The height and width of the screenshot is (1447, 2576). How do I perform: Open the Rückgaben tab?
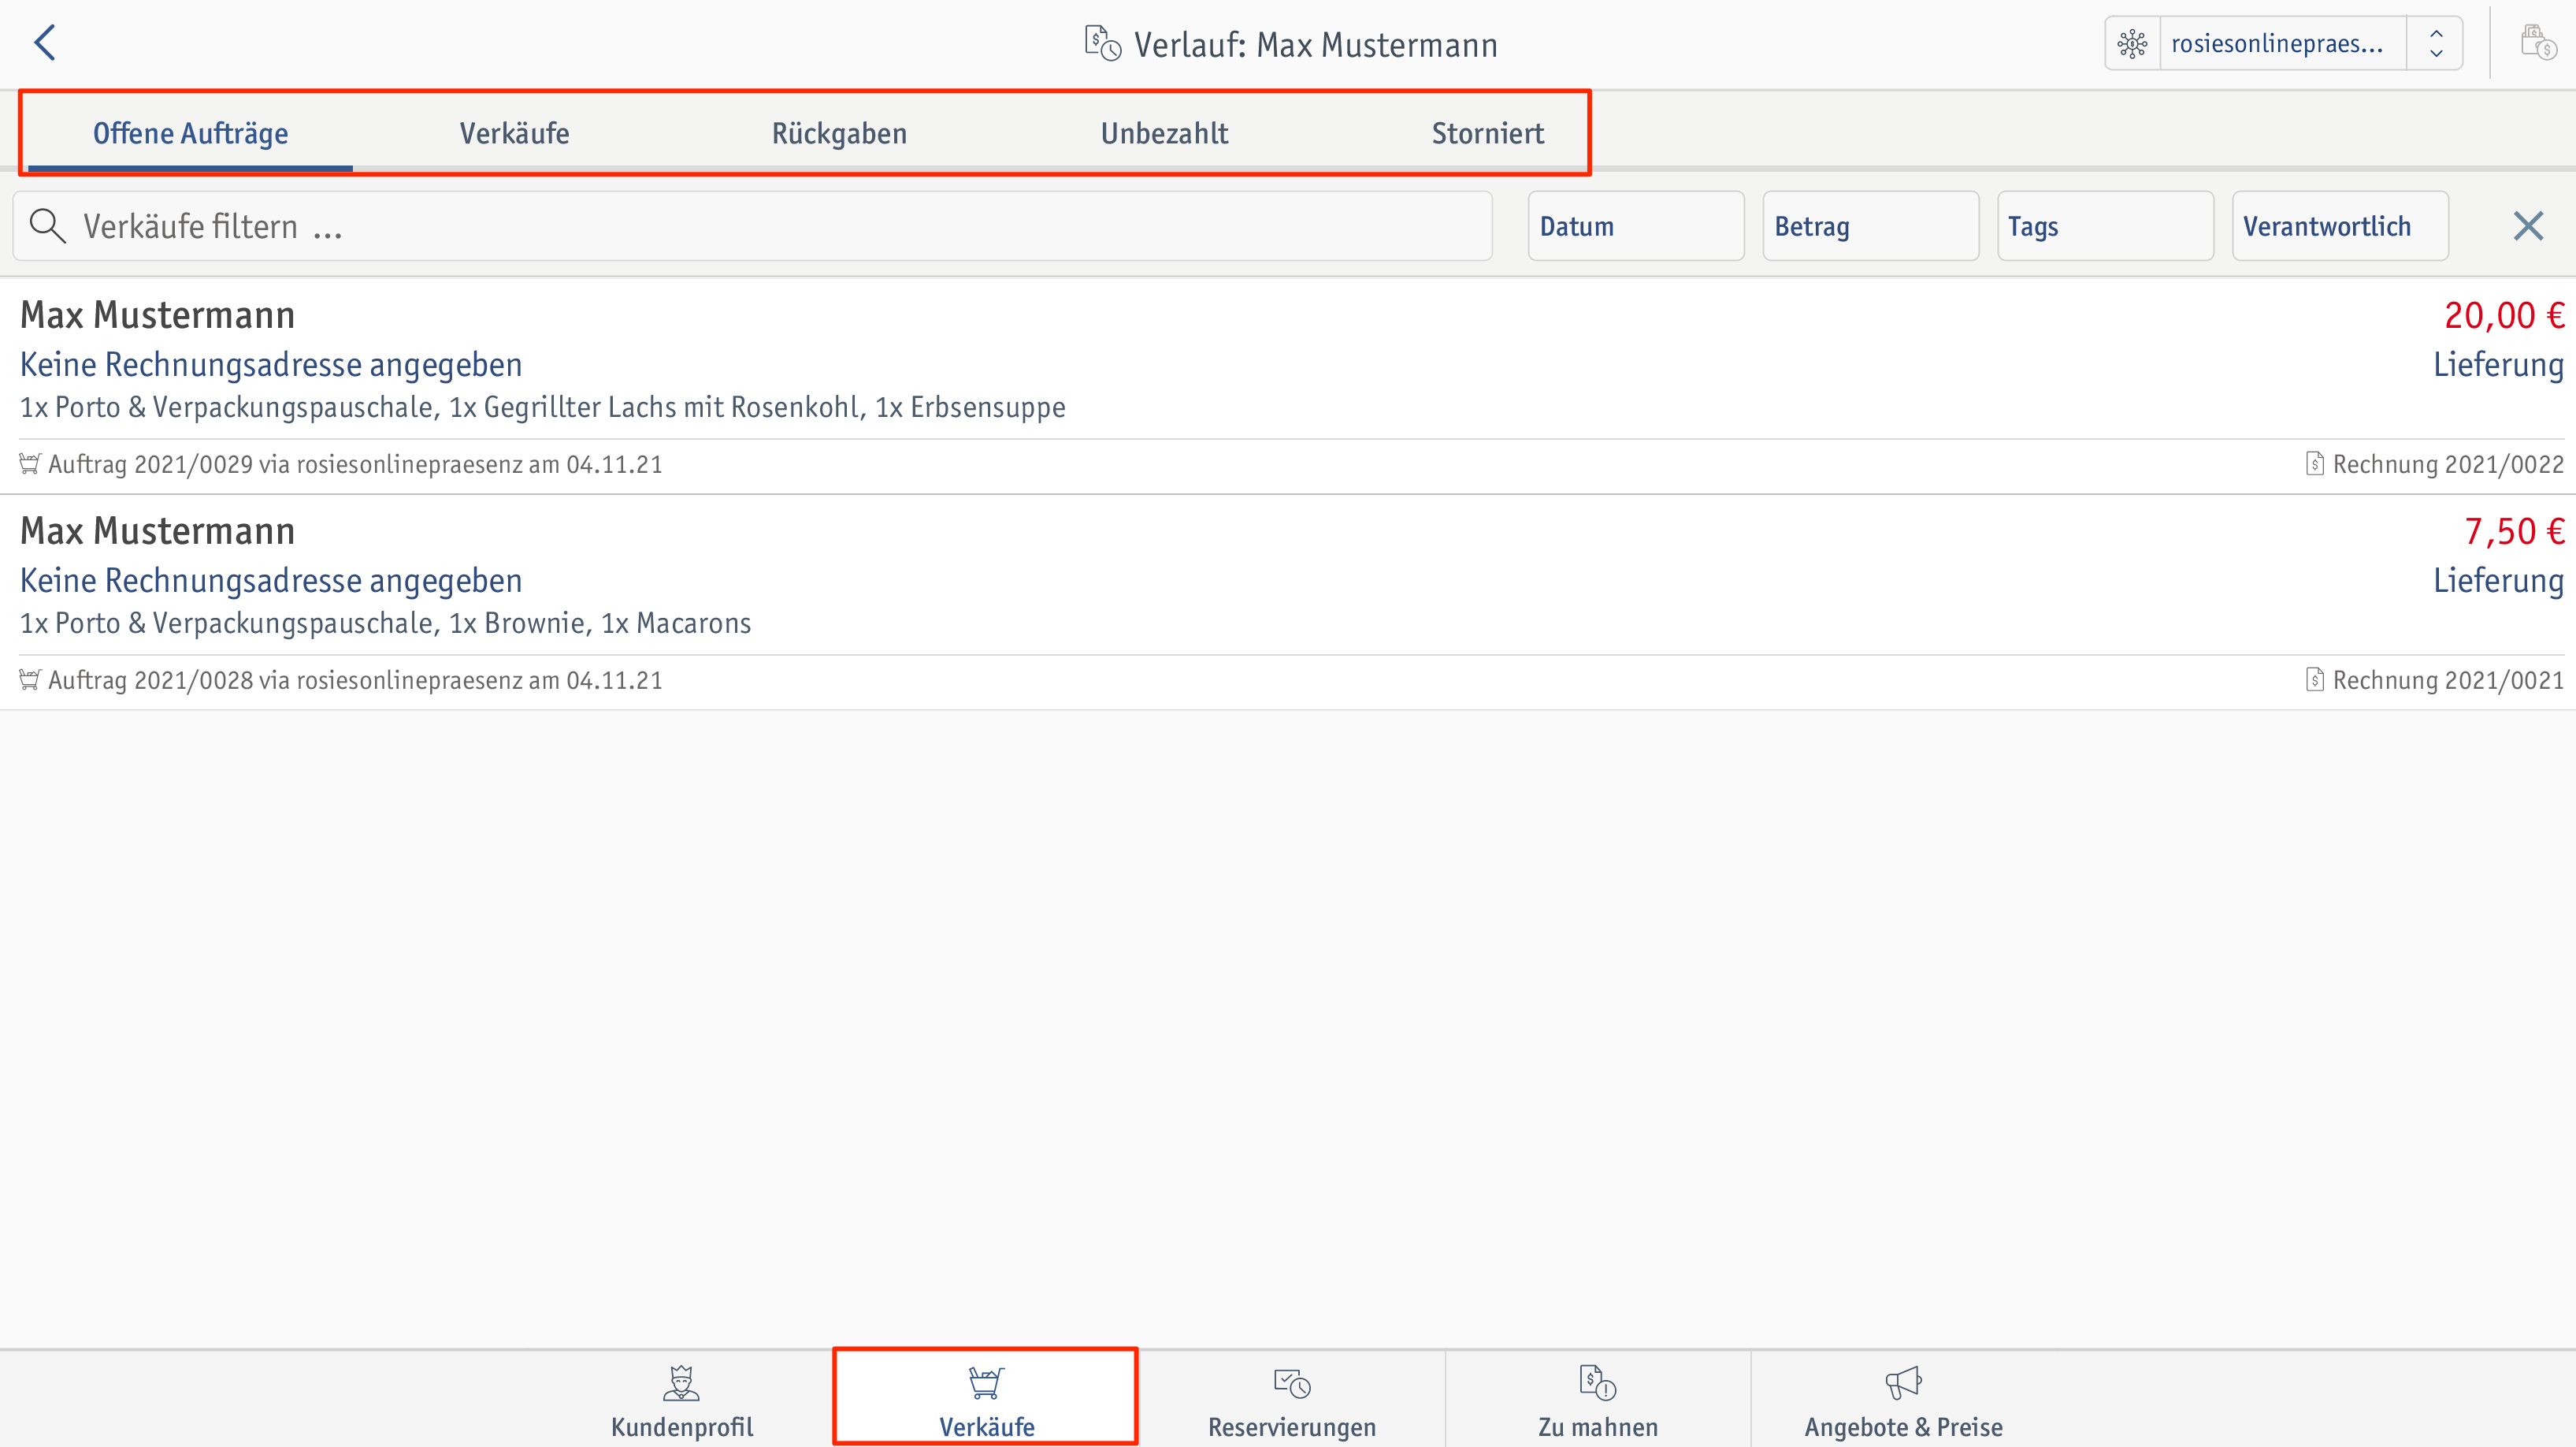[x=839, y=133]
